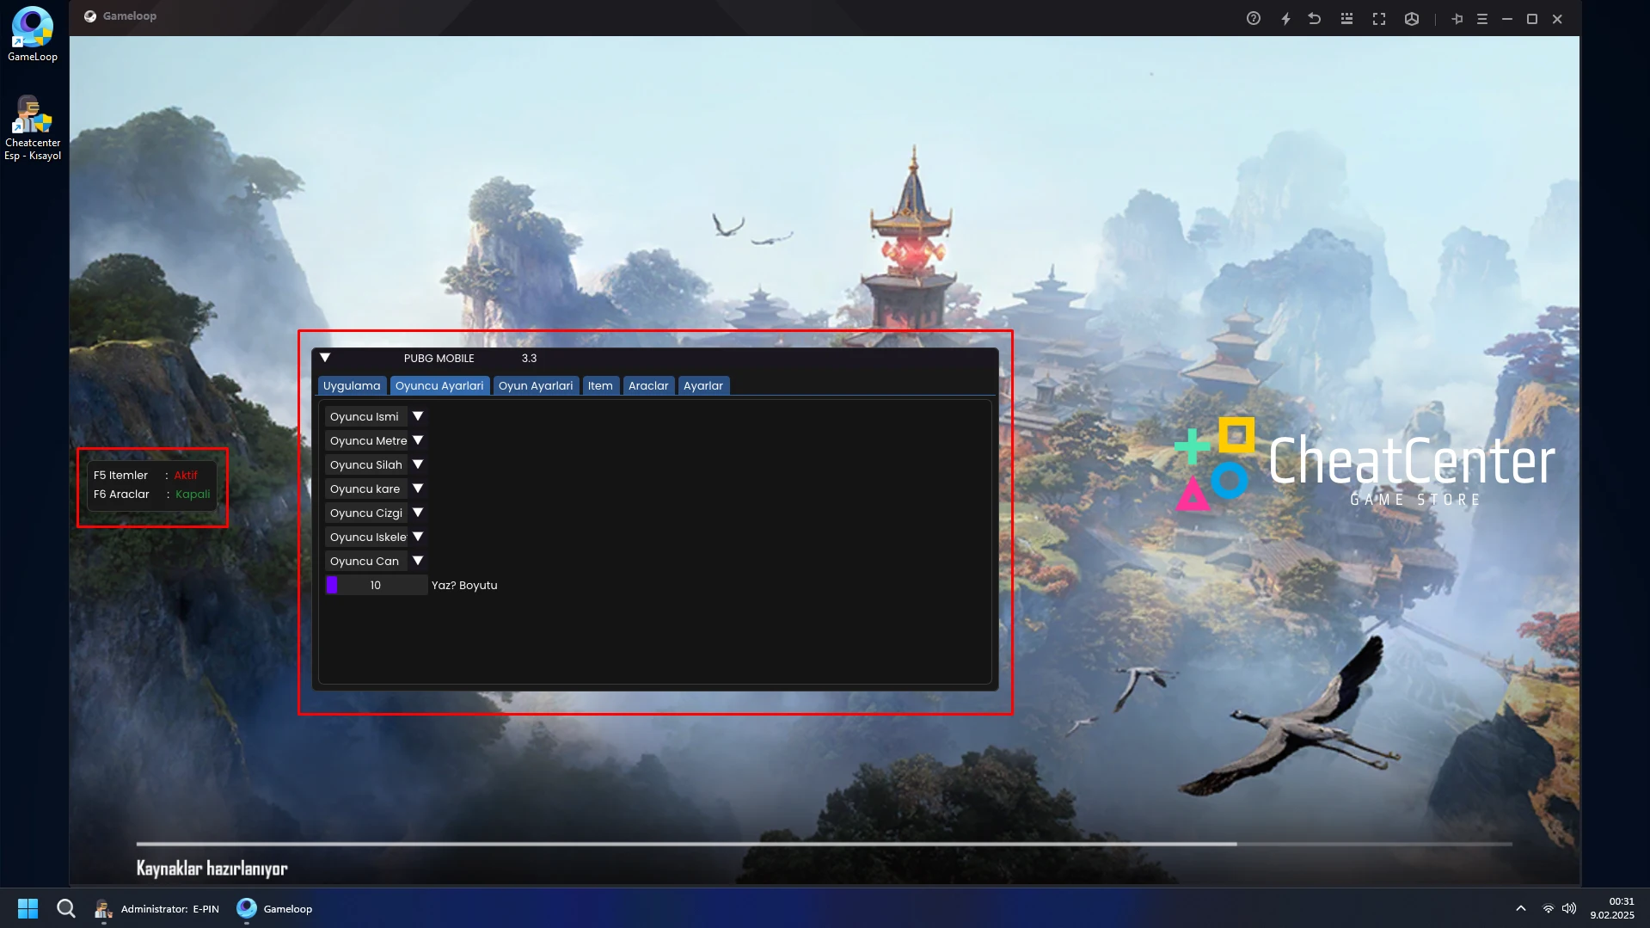Open the Gameloop help icon
This screenshot has width=1650, height=928.
pyautogui.click(x=1253, y=19)
